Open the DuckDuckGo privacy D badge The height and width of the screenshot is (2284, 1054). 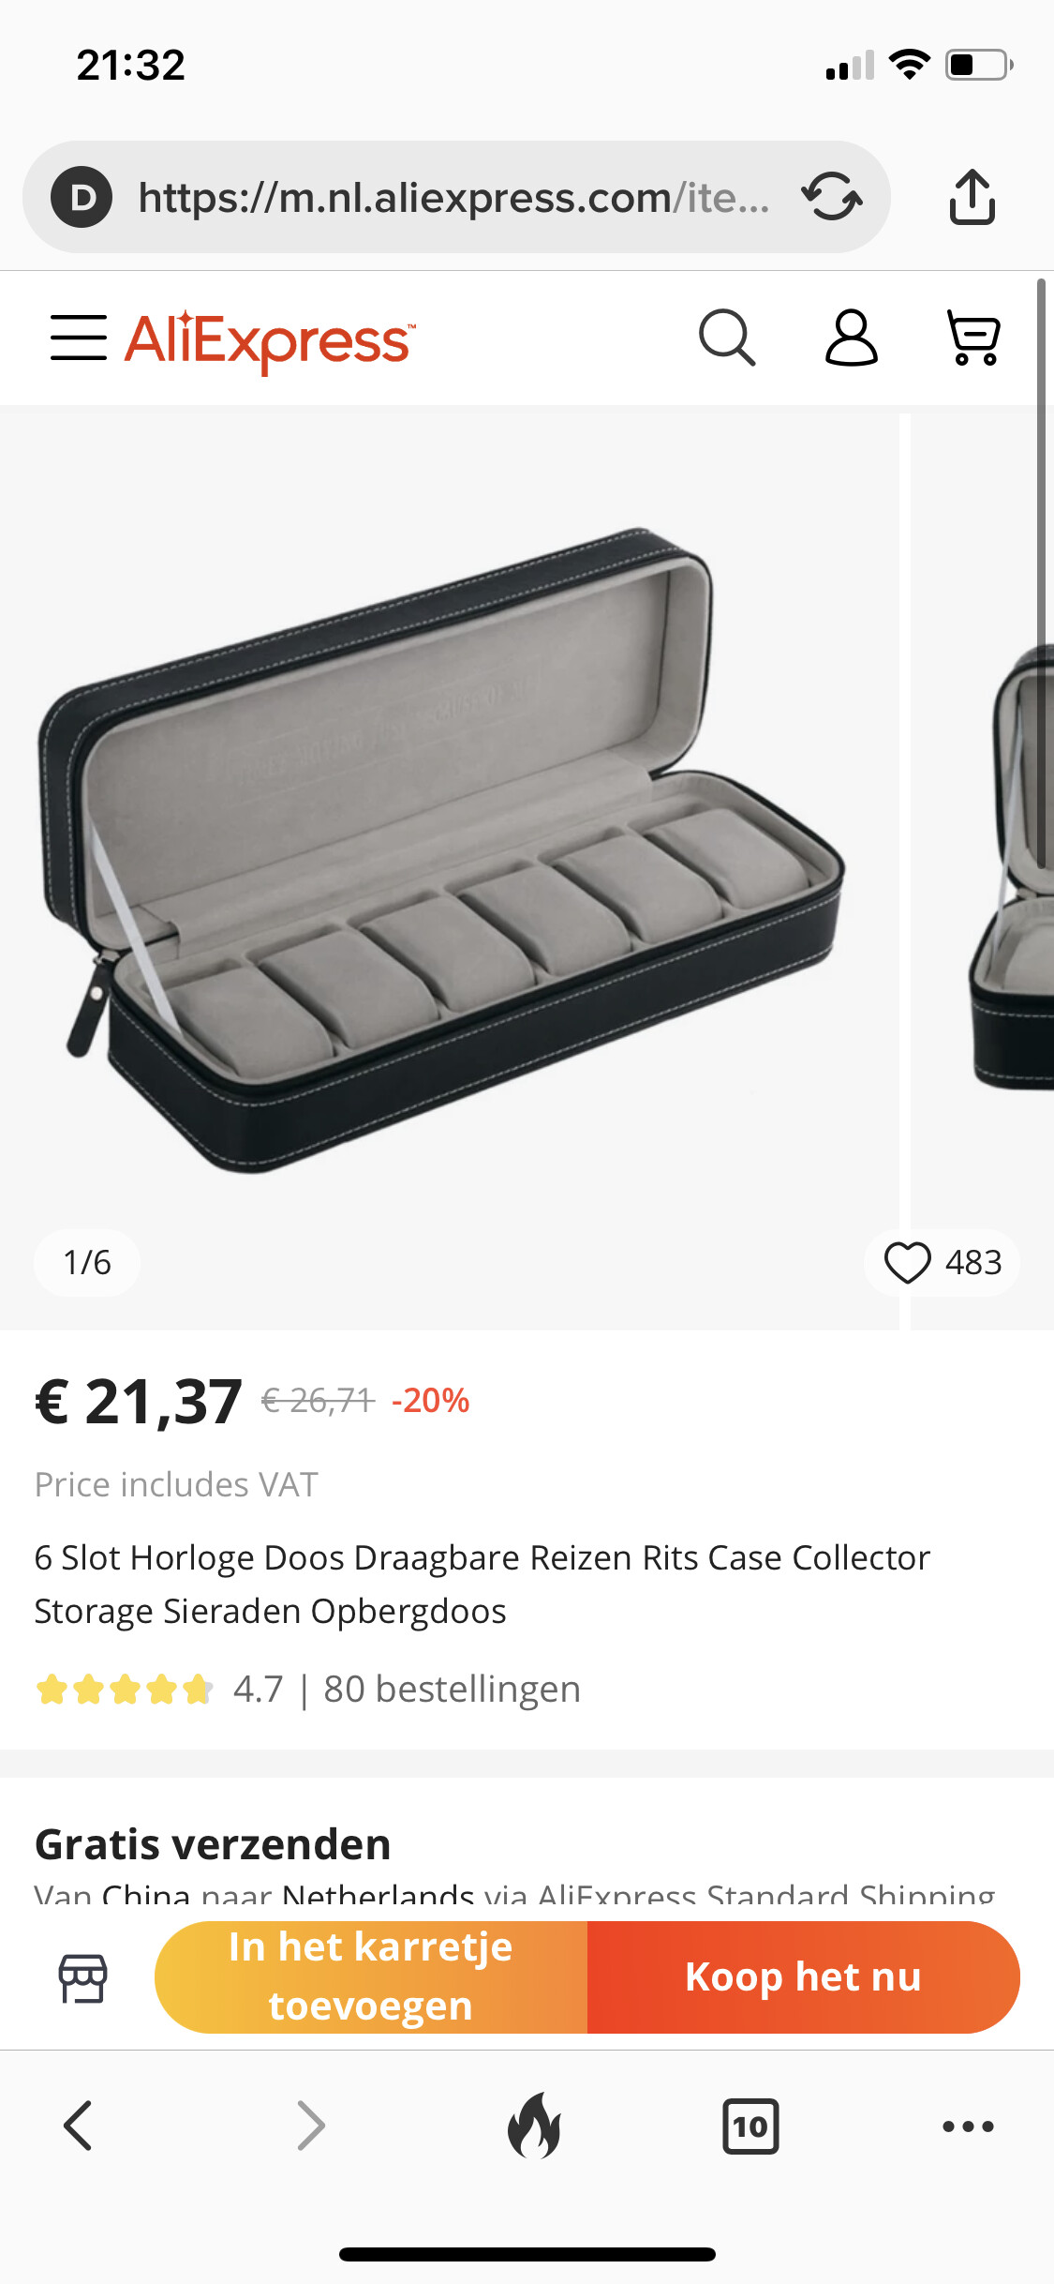point(82,197)
